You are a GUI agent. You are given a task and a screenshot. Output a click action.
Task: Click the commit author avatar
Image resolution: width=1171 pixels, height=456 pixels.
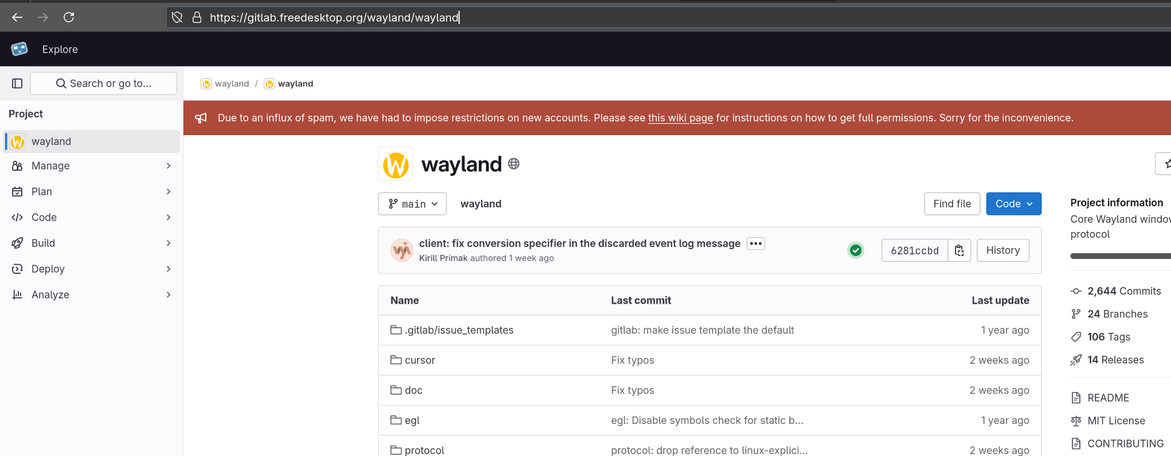coord(402,250)
